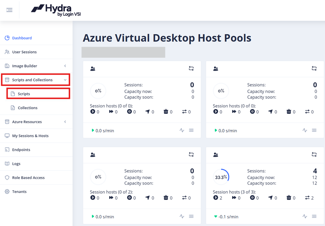Image resolution: width=325 pixels, height=226 pixels.
Task: Open My Sessions & Hosts
Action: click(30, 136)
